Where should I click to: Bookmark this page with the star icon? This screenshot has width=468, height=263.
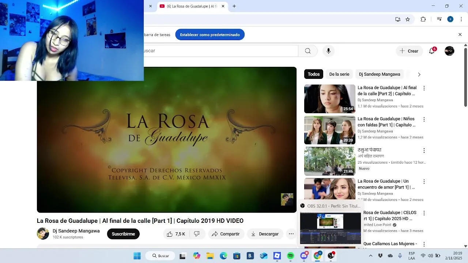point(408,19)
